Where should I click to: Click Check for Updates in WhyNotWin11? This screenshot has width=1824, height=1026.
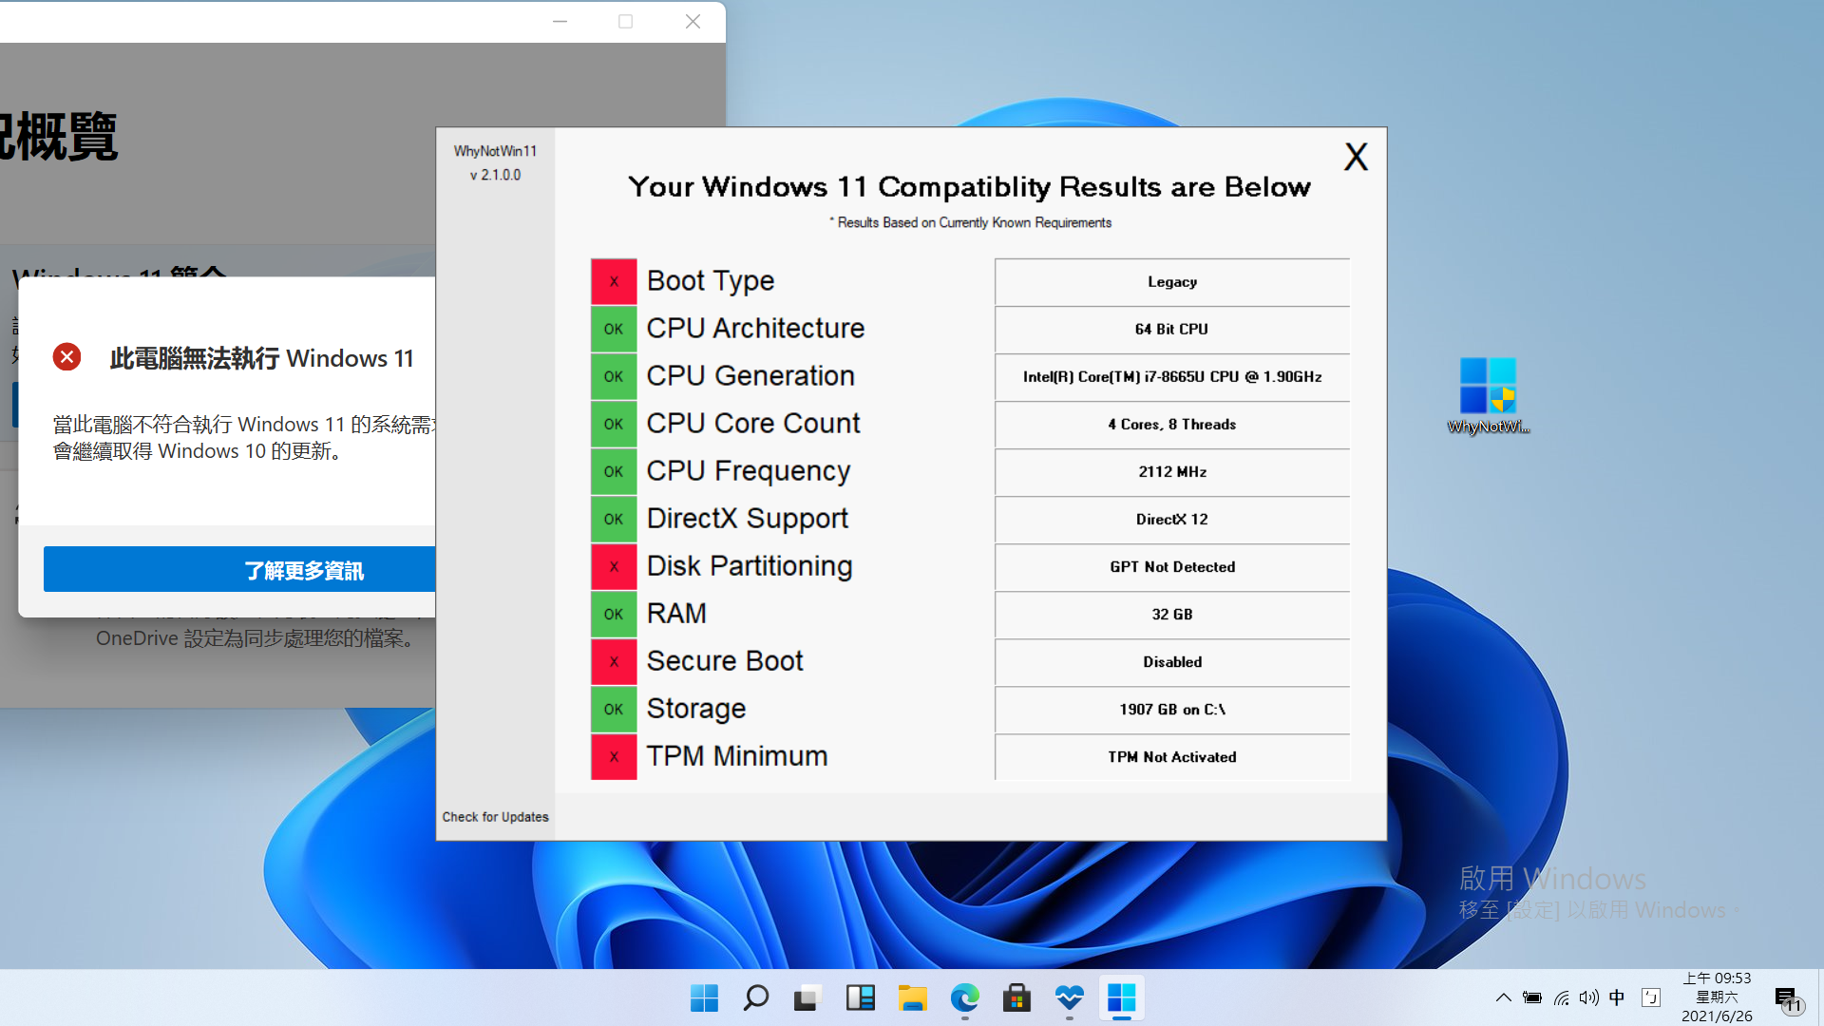pyautogui.click(x=495, y=817)
